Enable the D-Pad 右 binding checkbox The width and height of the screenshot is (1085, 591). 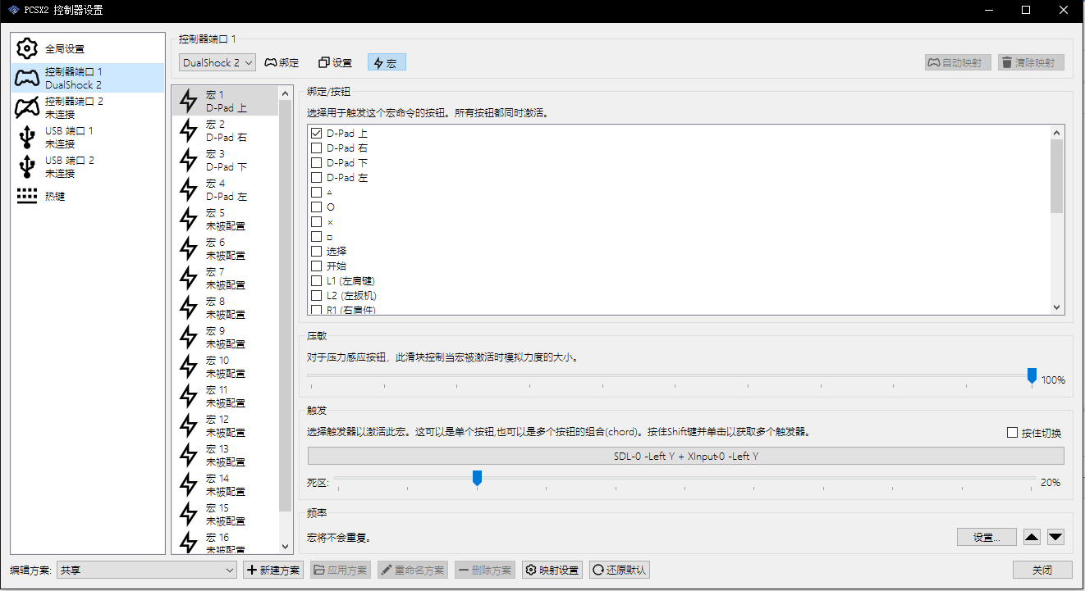tap(316, 148)
